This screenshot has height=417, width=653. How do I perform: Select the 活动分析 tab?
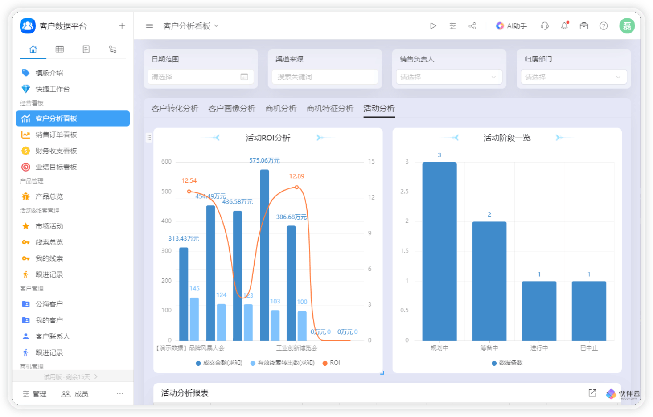tap(379, 108)
